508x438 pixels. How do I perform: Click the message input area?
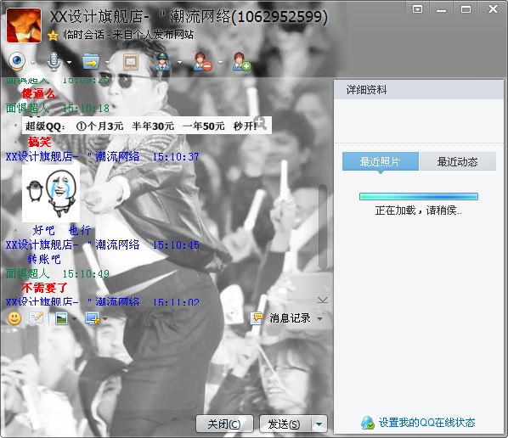(x=167, y=369)
